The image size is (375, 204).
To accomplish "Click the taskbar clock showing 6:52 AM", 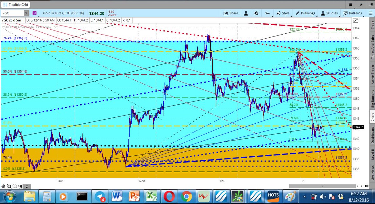I will pos(359,197).
